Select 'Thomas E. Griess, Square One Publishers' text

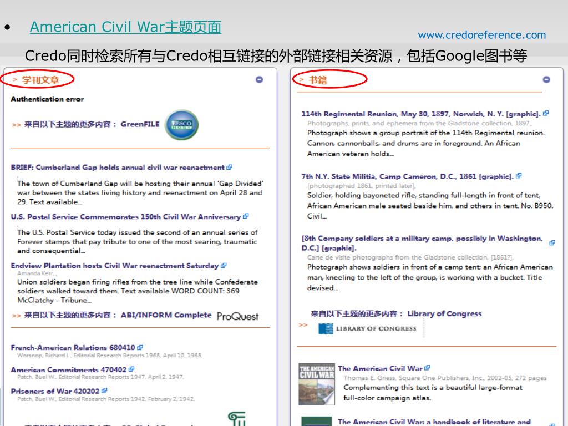(x=413, y=378)
